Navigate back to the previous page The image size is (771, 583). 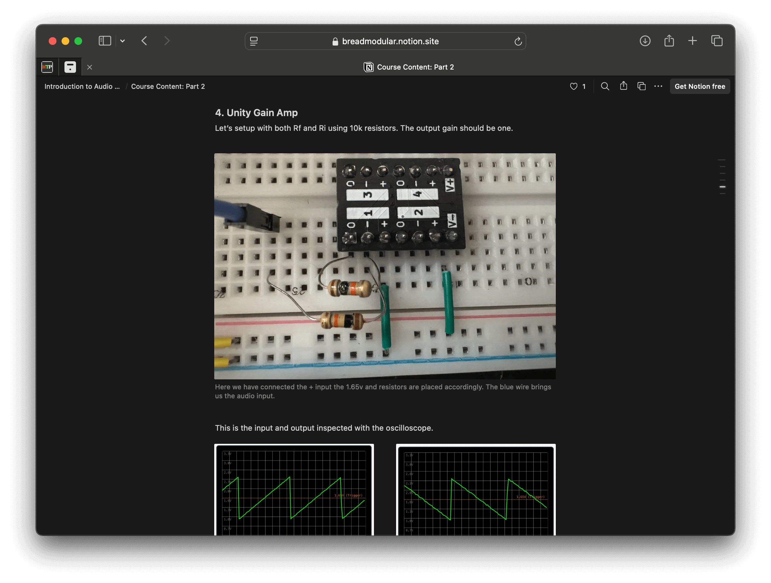tap(144, 41)
